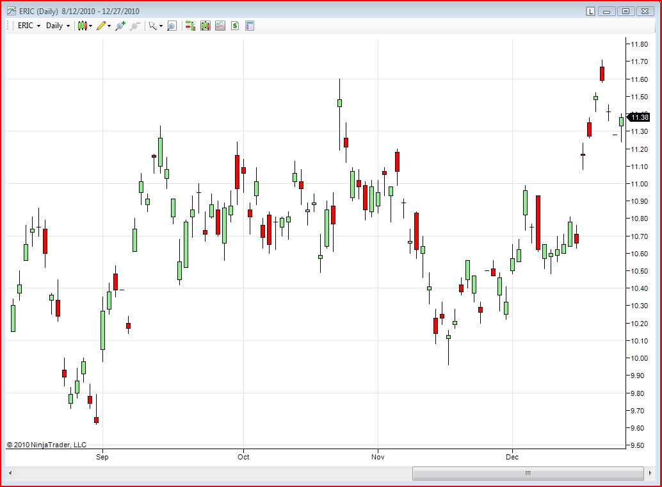Click the scrollbar right arrow
Viewport: 662px width, 487px height.
click(x=650, y=473)
